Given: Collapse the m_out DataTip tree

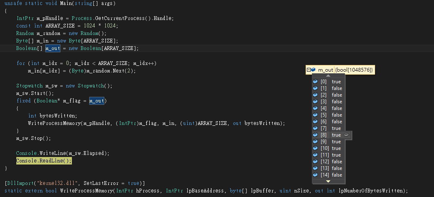Looking at the screenshot, I should point(309,70).
